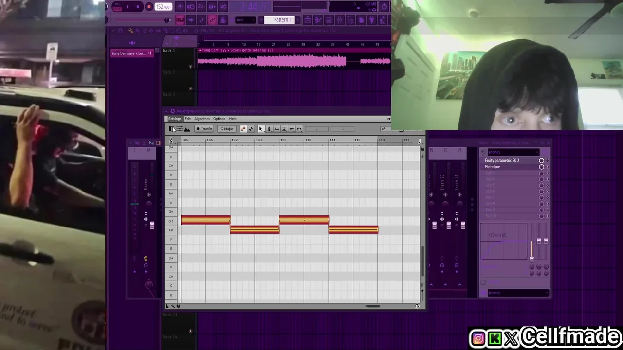Adjust Master track fader in mixer
This screenshot has height=350, width=623.
point(152,225)
